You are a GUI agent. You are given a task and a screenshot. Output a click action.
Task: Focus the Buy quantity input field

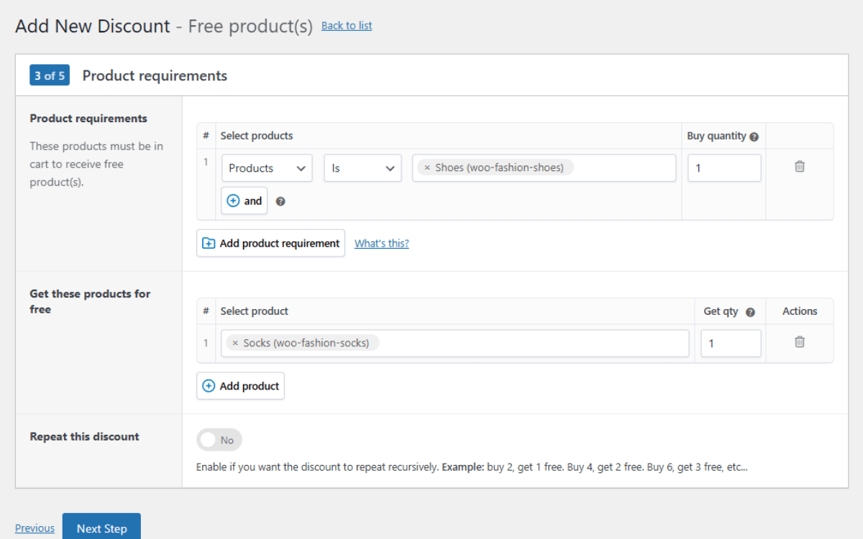coord(723,168)
